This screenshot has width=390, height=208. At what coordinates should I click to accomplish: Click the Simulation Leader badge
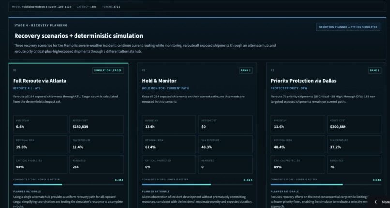pos(108,70)
